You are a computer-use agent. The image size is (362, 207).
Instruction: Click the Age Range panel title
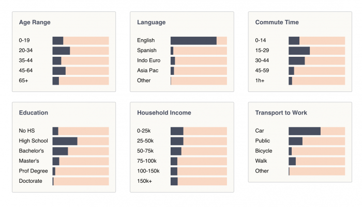point(35,22)
